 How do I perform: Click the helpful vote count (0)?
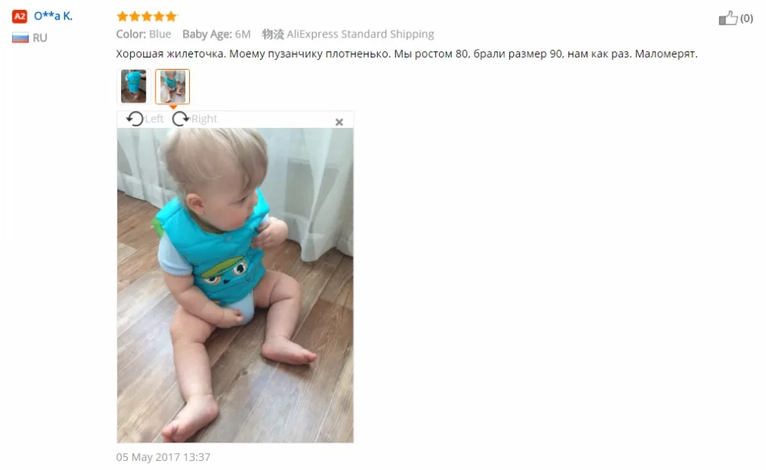point(746,18)
